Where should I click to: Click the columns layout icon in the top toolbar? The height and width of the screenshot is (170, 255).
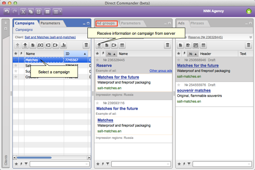[x=47, y=11]
